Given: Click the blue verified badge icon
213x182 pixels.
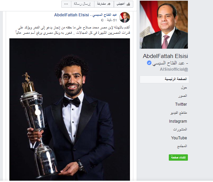Looking at the screenshot, I should tap(149, 63).
